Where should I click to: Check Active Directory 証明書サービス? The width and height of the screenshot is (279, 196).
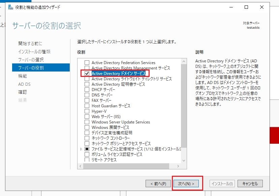pos(87,84)
